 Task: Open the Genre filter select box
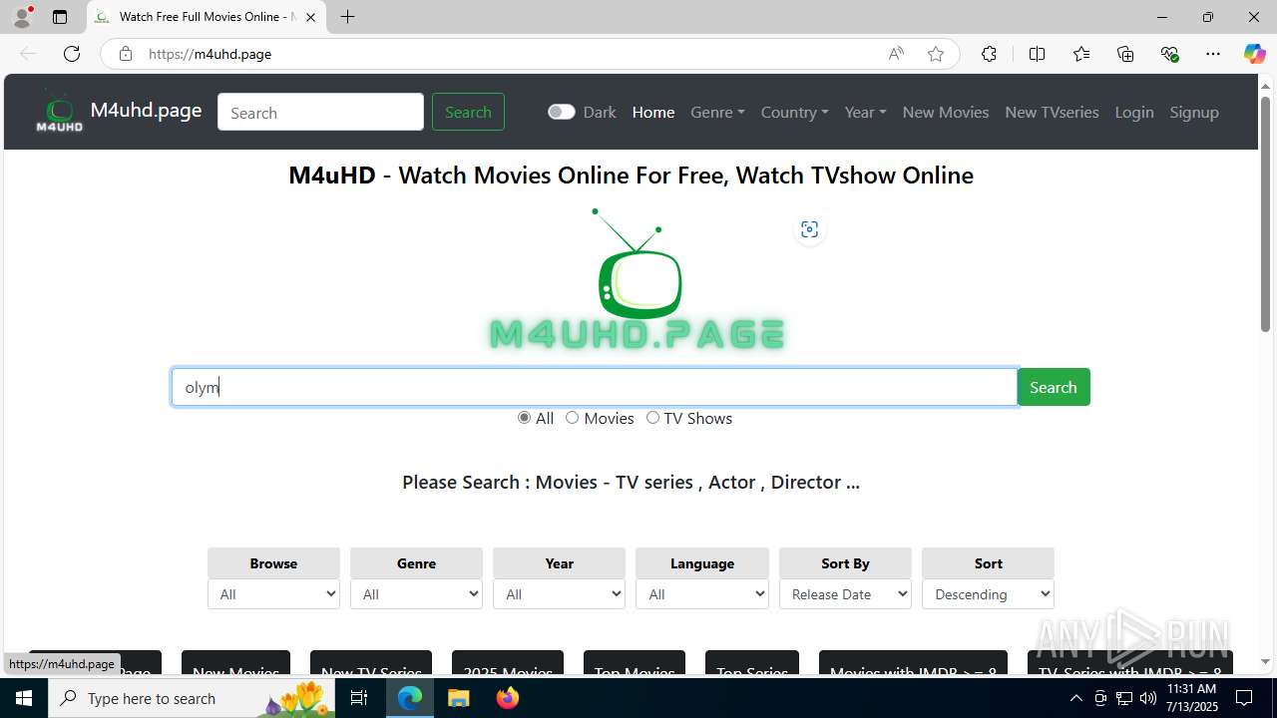point(416,594)
